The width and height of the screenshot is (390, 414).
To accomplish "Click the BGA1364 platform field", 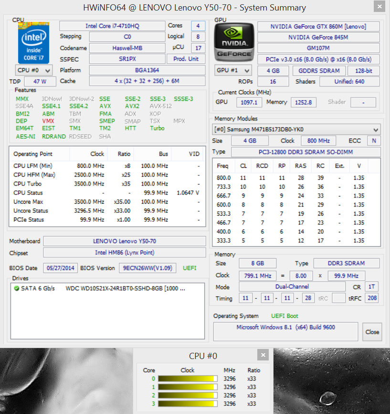I will pyautogui.click(x=147, y=70).
